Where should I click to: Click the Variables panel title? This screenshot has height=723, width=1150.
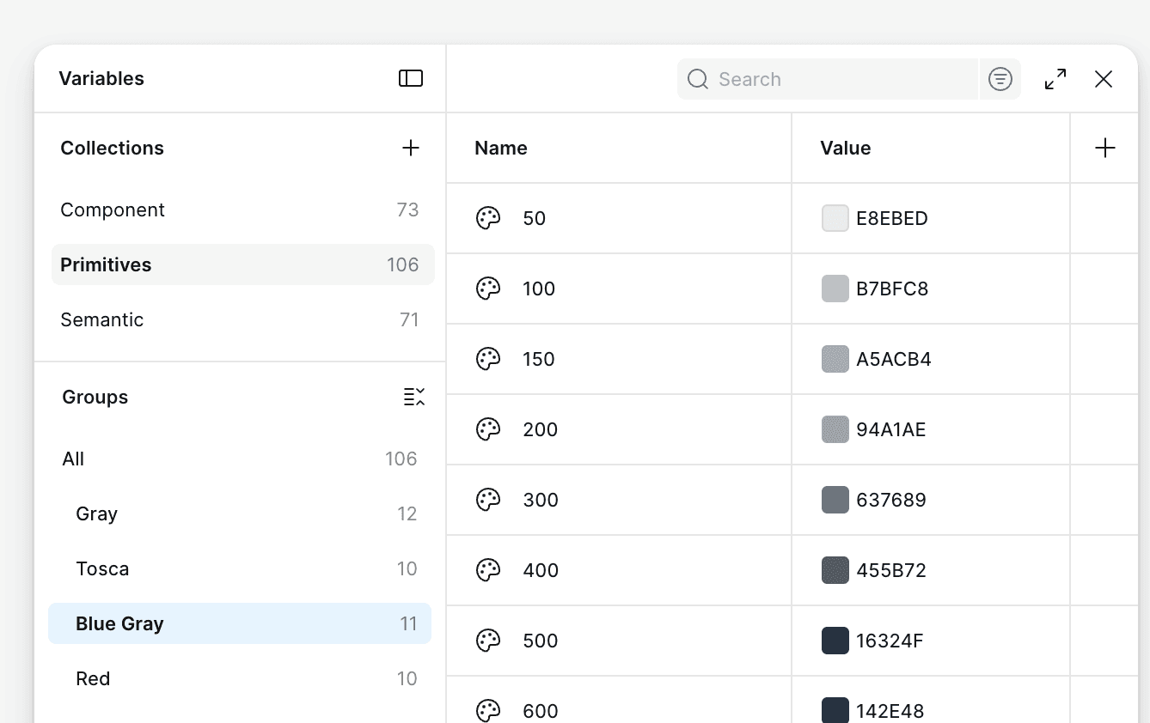pos(101,78)
